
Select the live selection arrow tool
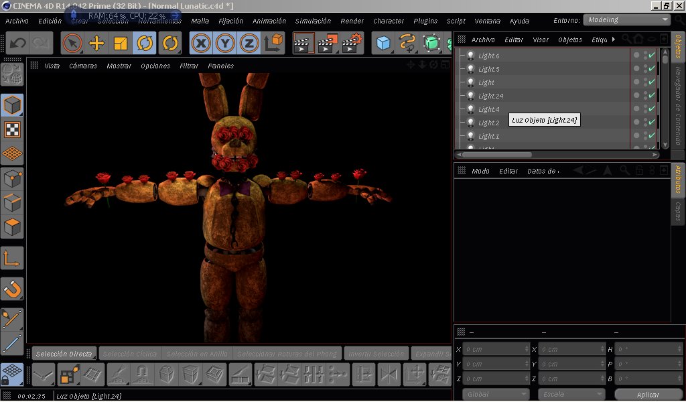(x=72, y=44)
